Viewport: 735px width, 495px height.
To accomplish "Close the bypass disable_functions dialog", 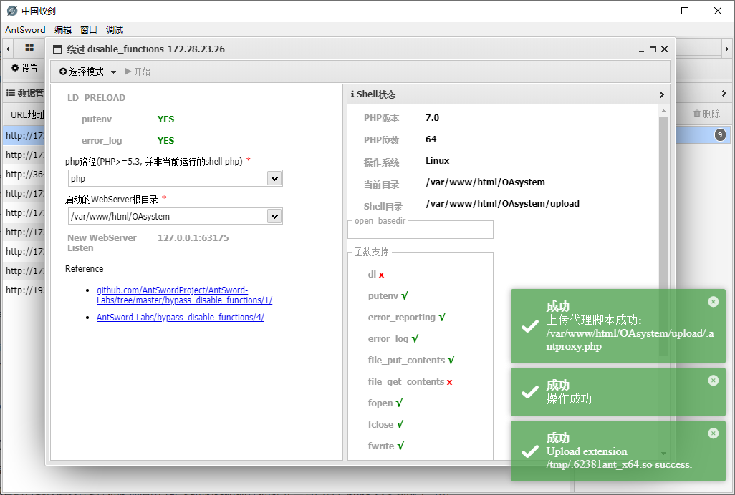I will point(664,49).
